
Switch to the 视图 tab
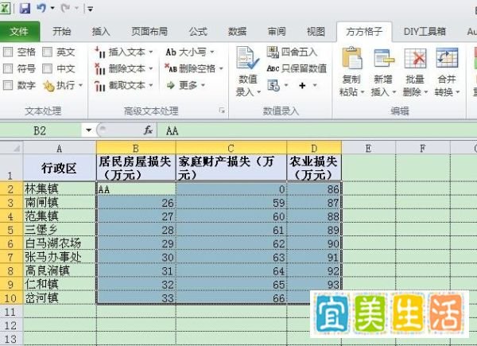click(316, 31)
